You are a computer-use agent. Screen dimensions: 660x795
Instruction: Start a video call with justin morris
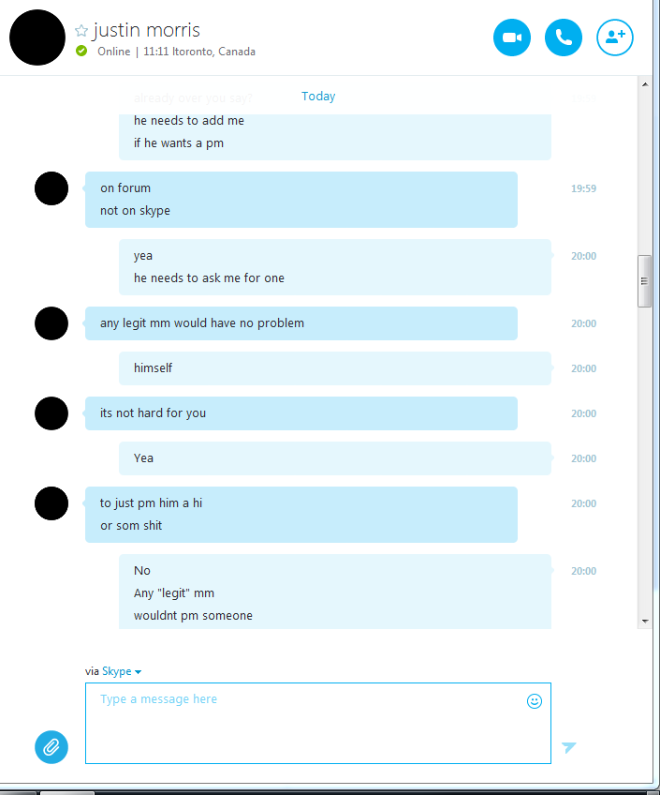(x=512, y=37)
